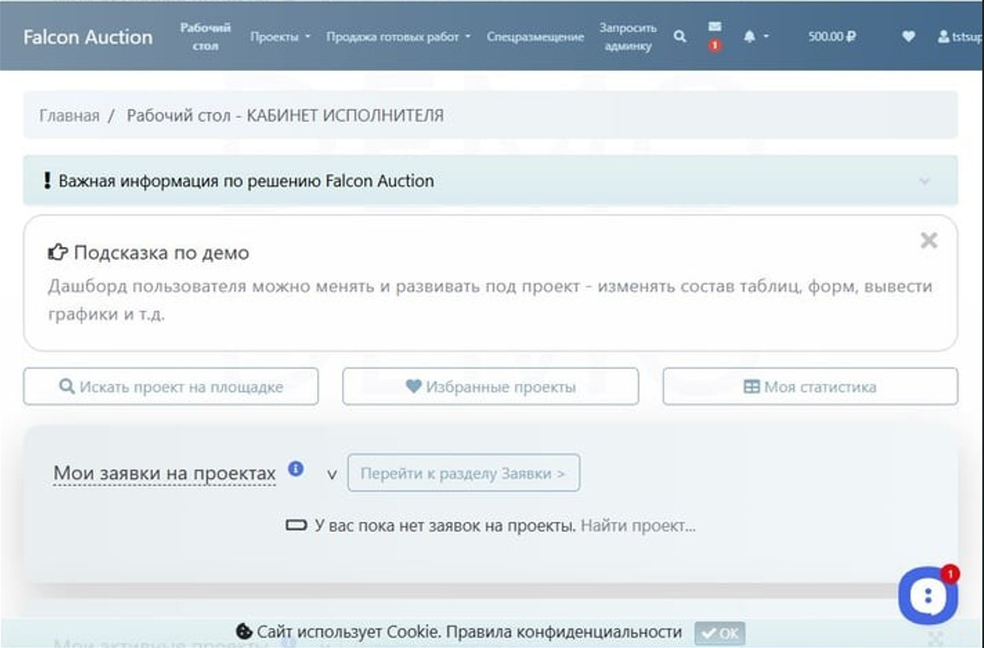This screenshot has height=648, width=984.
Task: Open the search magnifier in navbar
Action: coord(680,37)
